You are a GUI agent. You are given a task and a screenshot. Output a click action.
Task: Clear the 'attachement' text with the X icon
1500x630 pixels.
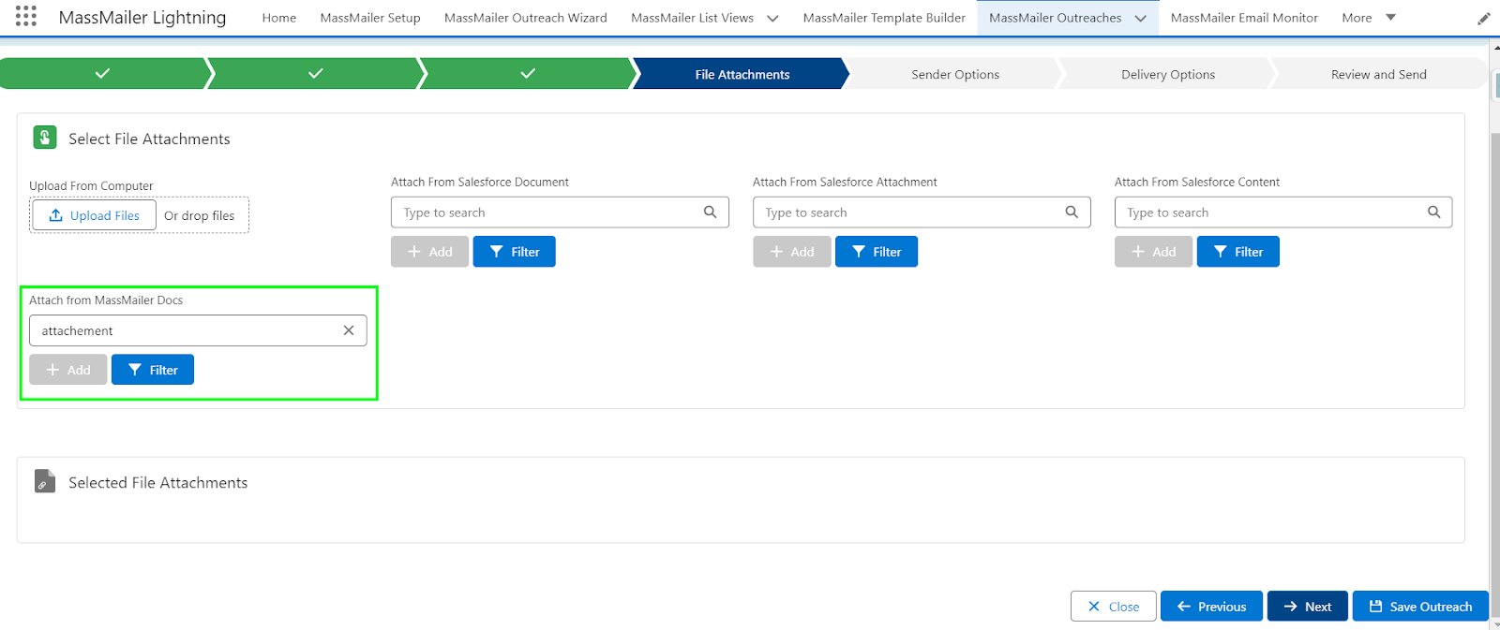pos(349,330)
